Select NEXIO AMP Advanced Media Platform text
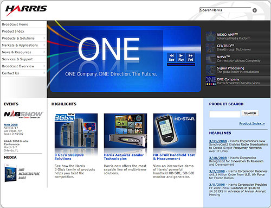271x208 pixels. click(234, 36)
